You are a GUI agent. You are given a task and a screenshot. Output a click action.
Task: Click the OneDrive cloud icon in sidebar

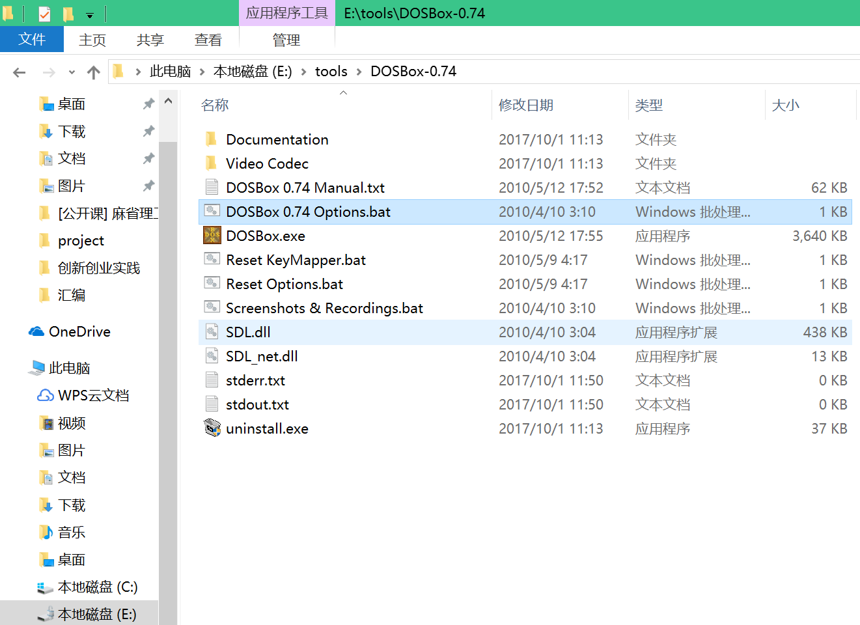tap(36, 332)
